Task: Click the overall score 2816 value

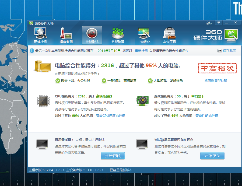Action: pos(107,66)
